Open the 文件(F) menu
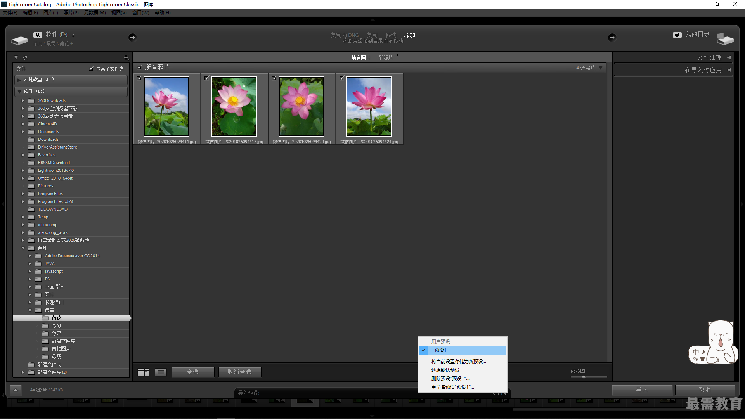Screen dimensions: 745x419 (10, 13)
